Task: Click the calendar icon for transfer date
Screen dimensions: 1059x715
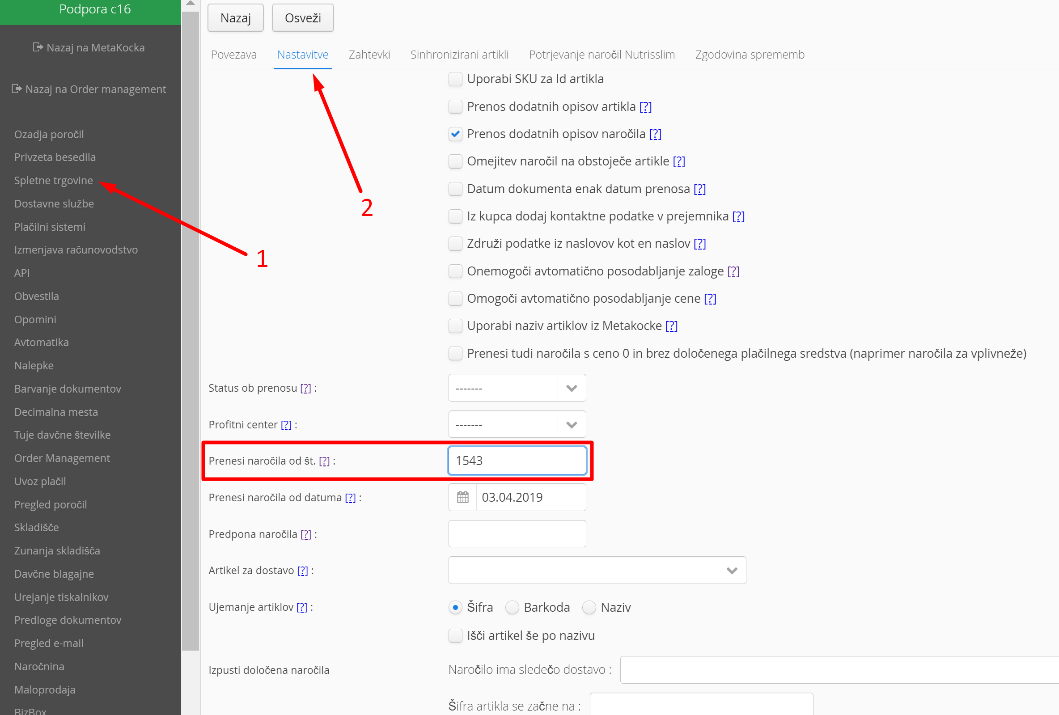Action: [x=462, y=497]
